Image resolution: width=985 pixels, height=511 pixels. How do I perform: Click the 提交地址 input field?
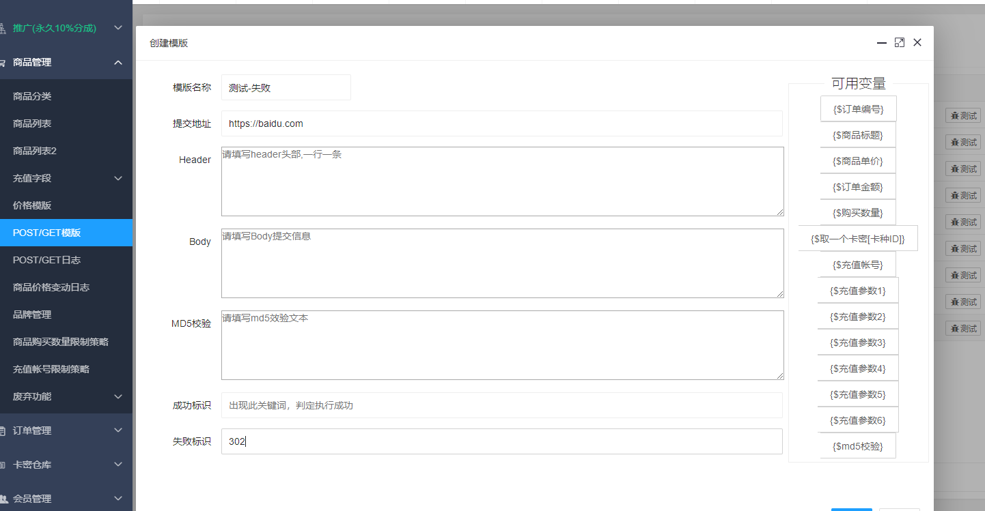pos(502,123)
